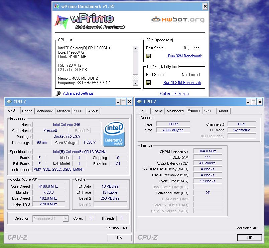Click the wPrime title bar app icon
Image resolution: width=269 pixels, height=248 pixels.
(57, 6)
